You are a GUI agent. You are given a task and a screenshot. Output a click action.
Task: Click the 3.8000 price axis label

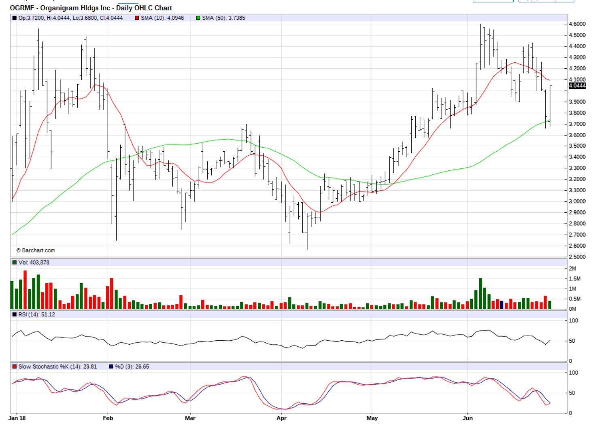coord(577,113)
